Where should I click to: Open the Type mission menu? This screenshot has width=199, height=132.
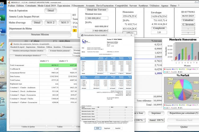point(64,6)
